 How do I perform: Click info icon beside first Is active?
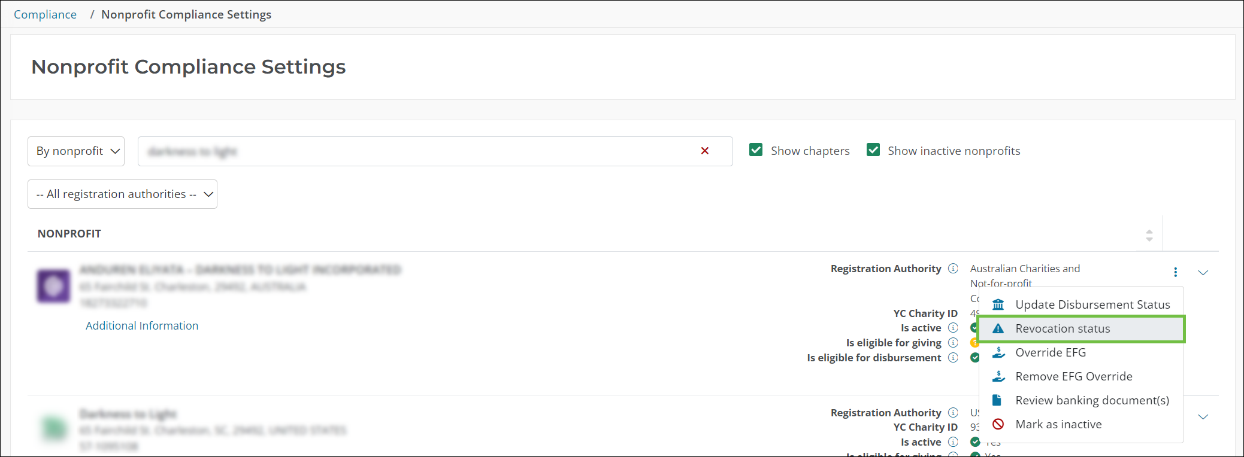[x=953, y=328]
